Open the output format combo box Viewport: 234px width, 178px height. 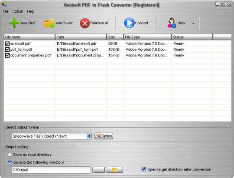[x=52, y=136]
